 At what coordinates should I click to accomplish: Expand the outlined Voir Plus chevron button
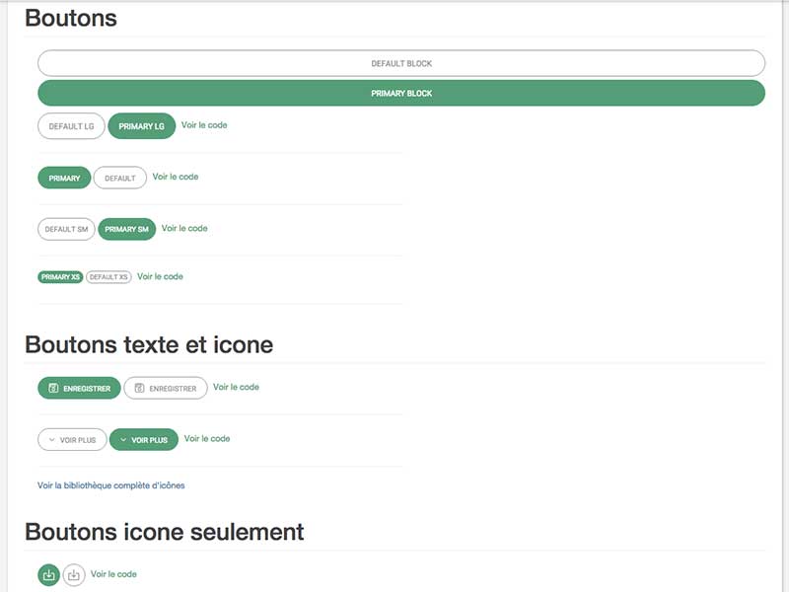pyautogui.click(x=72, y=439)
